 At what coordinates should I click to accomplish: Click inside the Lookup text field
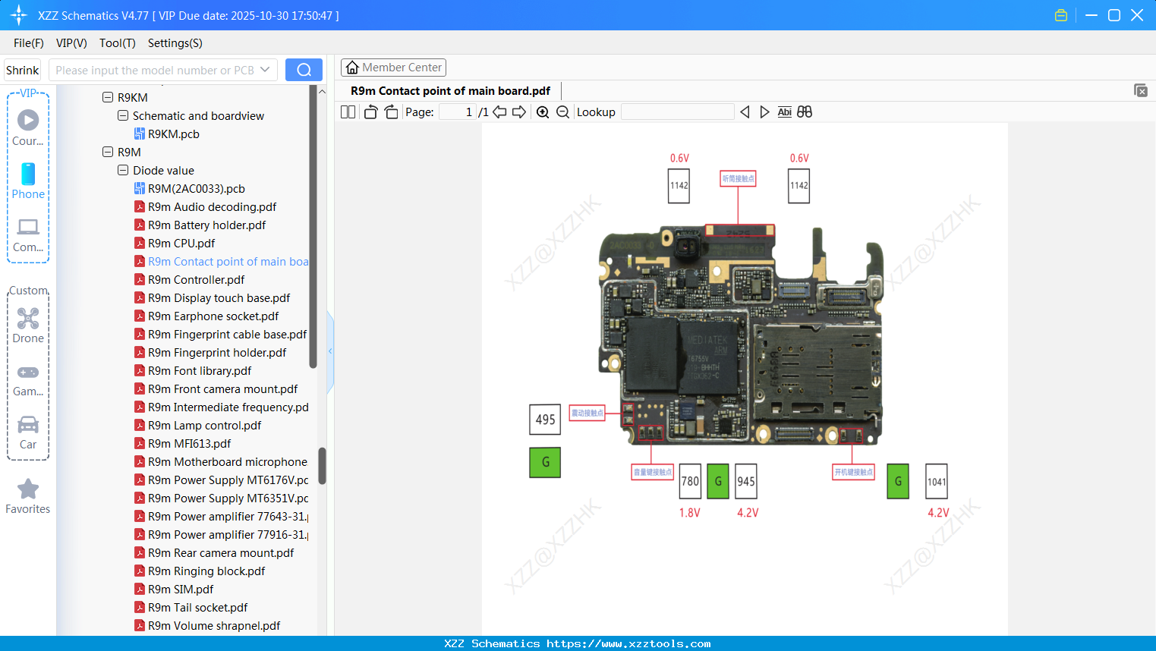click(678, 112)
